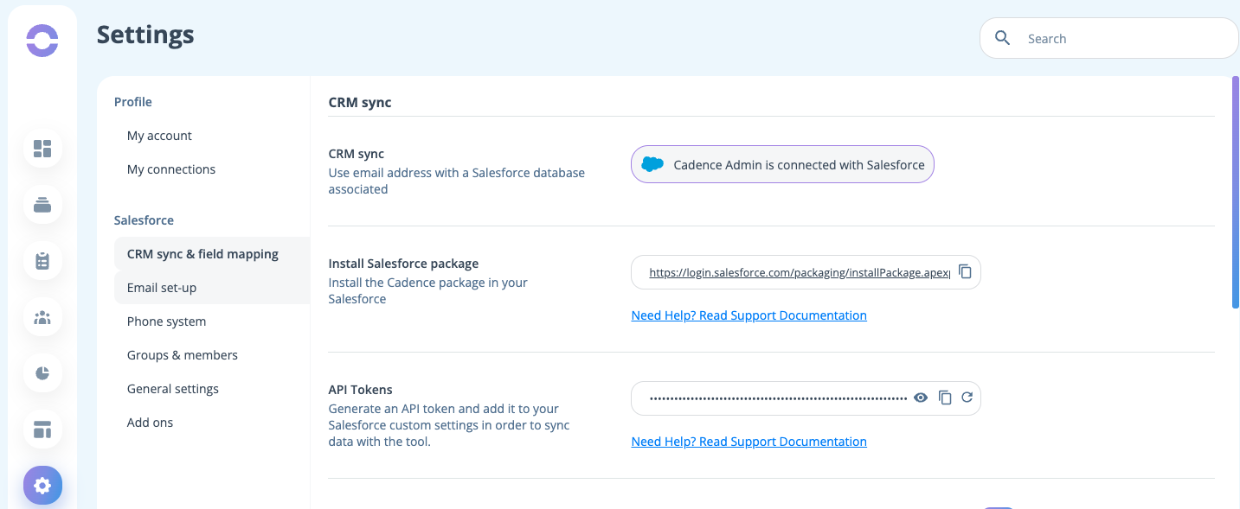The height and width of the screenshot is (509, 1240).
Task: Copy the API token
Action: (x=945, y=398)
